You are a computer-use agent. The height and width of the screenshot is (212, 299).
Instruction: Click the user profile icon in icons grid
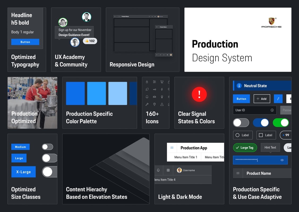click(162, 104)
